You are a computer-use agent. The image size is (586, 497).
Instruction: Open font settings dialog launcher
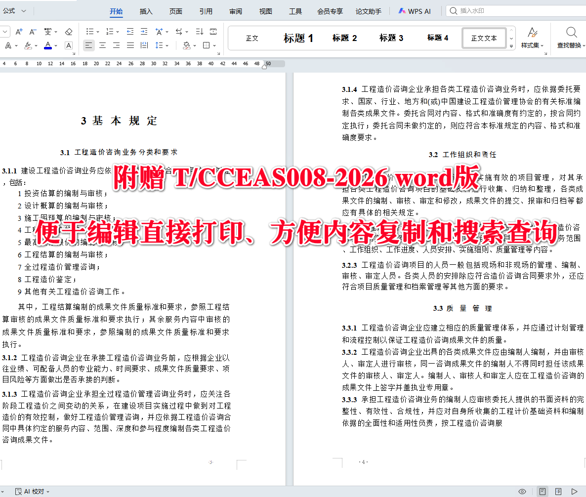pyautogui.click(x=74, y=53)
